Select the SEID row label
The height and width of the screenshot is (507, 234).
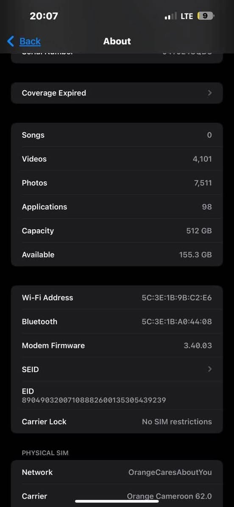(31, 369)
